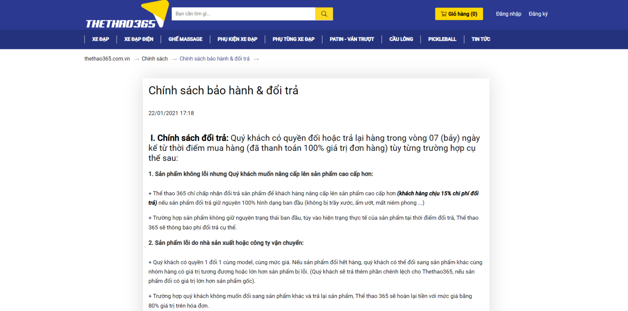Open PHỤ KIỆN XE ĐẠP category
Image resolution: width=628 pixels, height=311 pixels.
pos(237,39)
